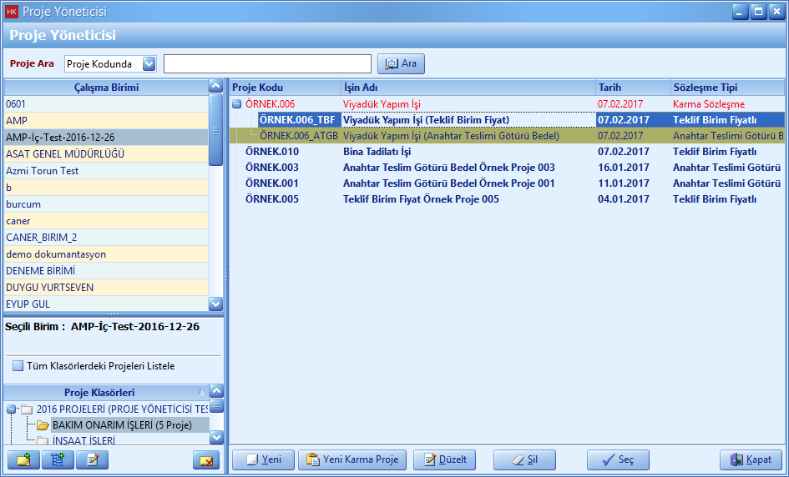Sort by the İşin Adı column header
This screenshot has height=477, width=789.
[468, 88]
